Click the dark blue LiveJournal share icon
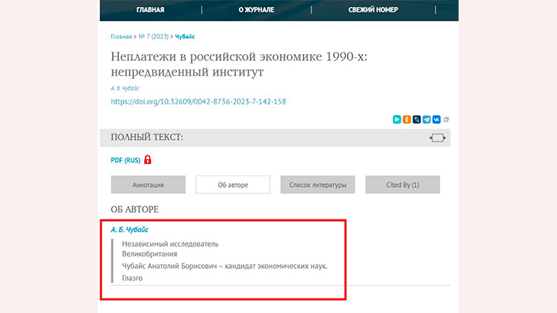Screen dimensions: 557x313 pyautogui.click(x=417, y=120)
